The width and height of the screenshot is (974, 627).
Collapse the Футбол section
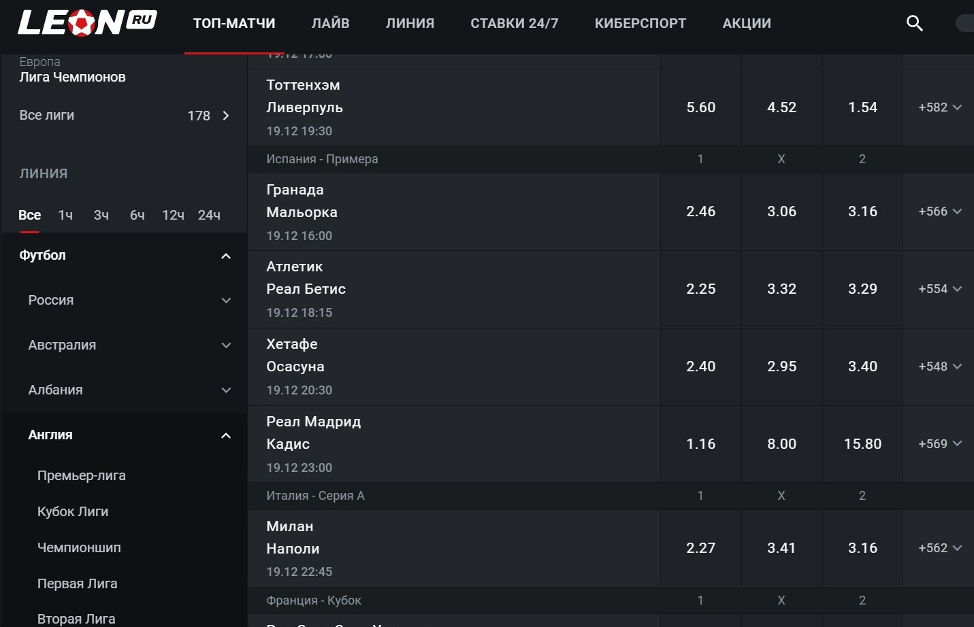[124, 256]
